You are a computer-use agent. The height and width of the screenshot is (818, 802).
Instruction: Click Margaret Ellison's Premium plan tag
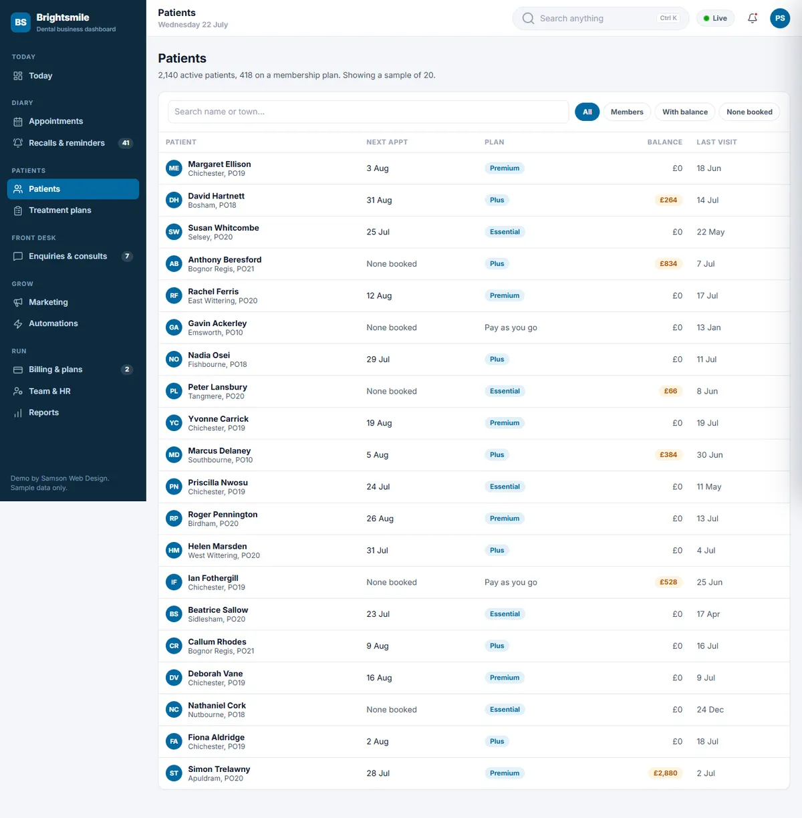(505, 168)
